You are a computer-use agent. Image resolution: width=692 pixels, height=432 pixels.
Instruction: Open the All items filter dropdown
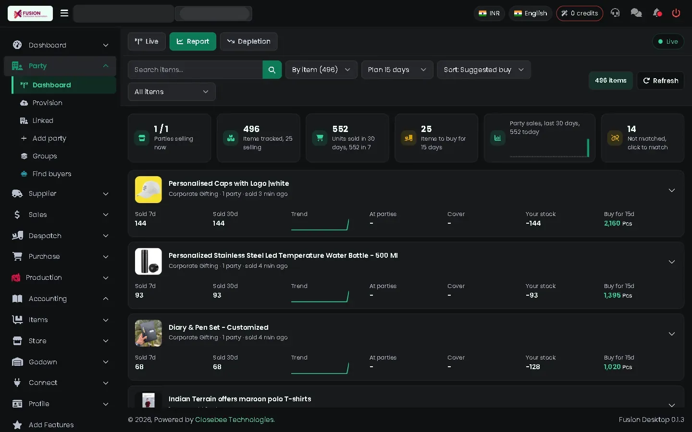coord(172,92)
